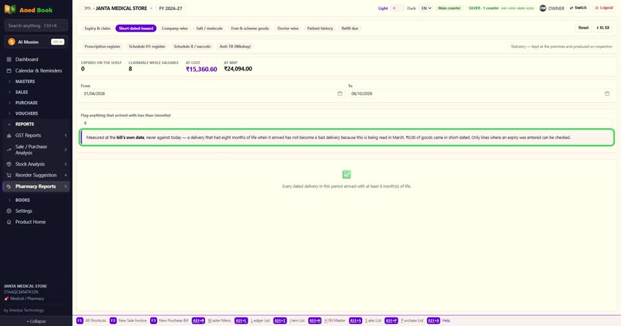The width and height of the screenshot is (621, 326).
Task: Click the Alt+P shortcut badge
Action: 391,320
